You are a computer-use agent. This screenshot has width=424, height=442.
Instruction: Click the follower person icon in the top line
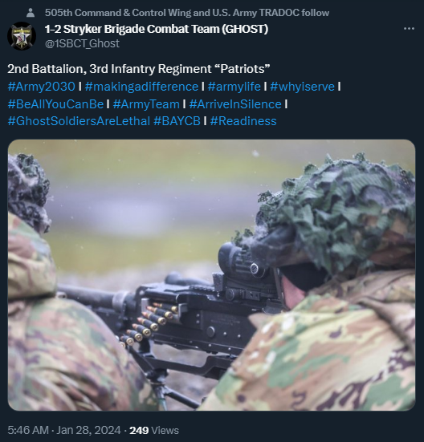click(31, 13)
